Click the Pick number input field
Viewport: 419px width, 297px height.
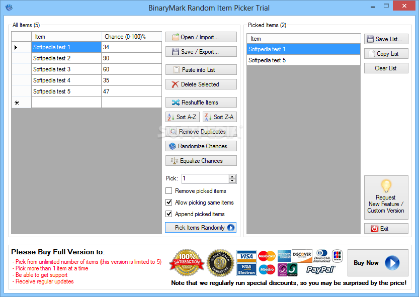[205, 179]
